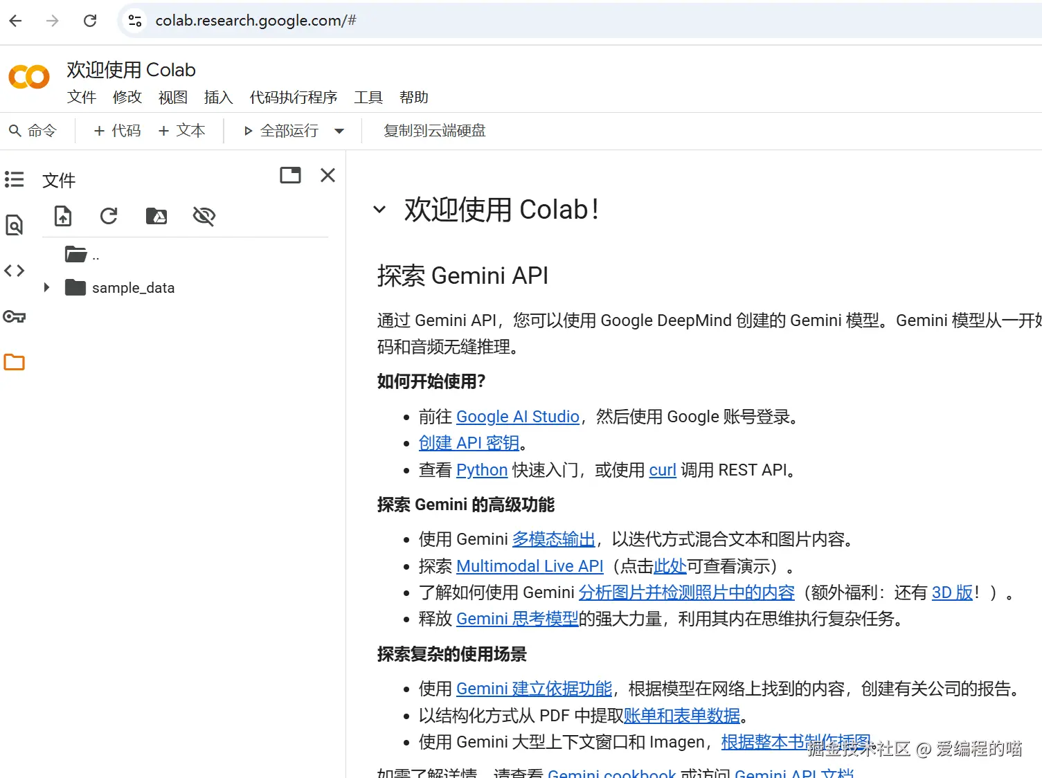Refresh the file list
This screenshot has height=778, width=1042.
point(109,216)
